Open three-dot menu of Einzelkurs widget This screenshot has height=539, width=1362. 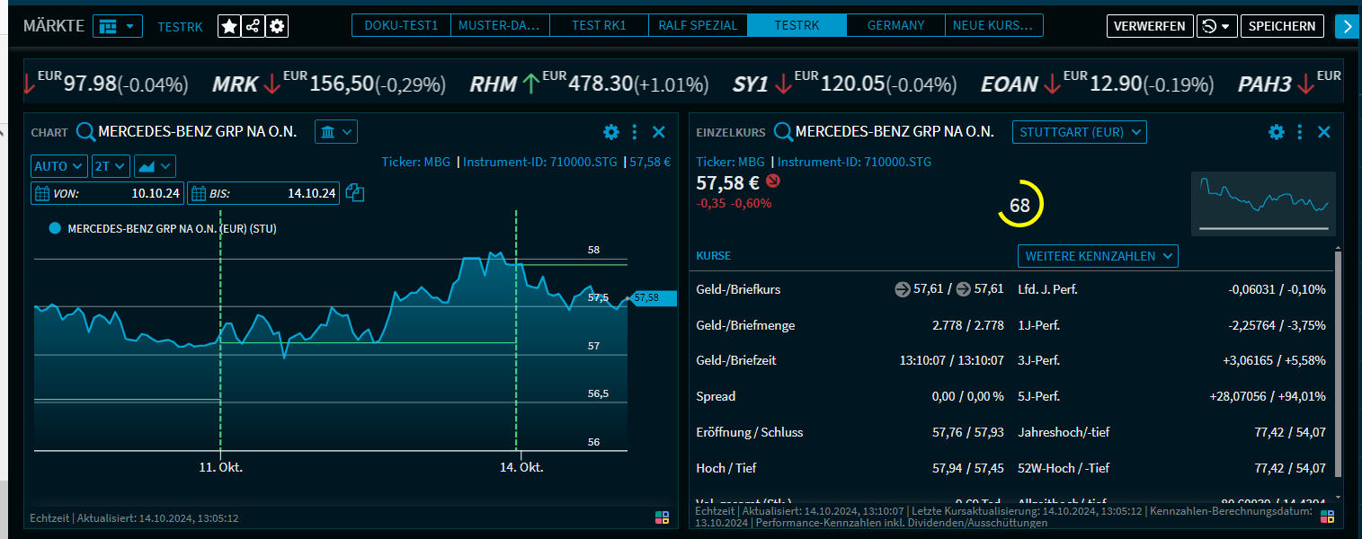click(x=1300, y=132)
